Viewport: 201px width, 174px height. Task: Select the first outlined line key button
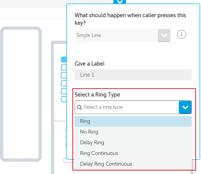pos(64,68)
